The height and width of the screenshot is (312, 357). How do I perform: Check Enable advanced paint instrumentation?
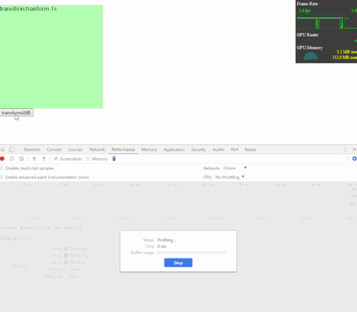point(2,177)
